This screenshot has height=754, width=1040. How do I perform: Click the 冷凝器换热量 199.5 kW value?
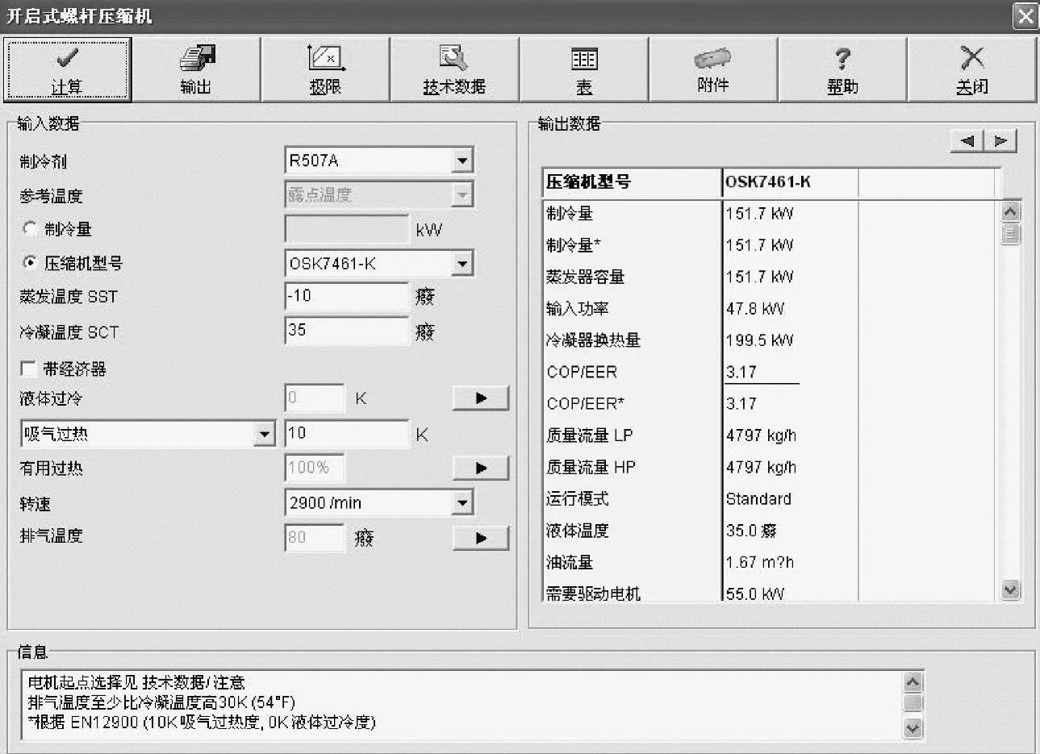(x=759, y=340)
